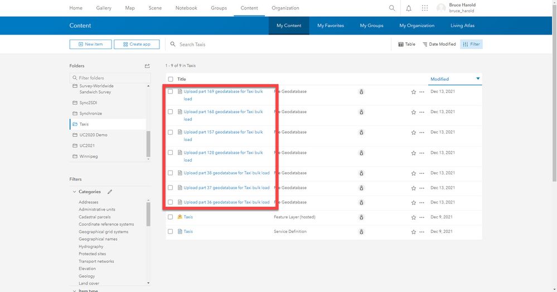Expand the Item type filter section
Image resolution: width=557 pixels, height=292 pixels.
(x=74, y=291)
